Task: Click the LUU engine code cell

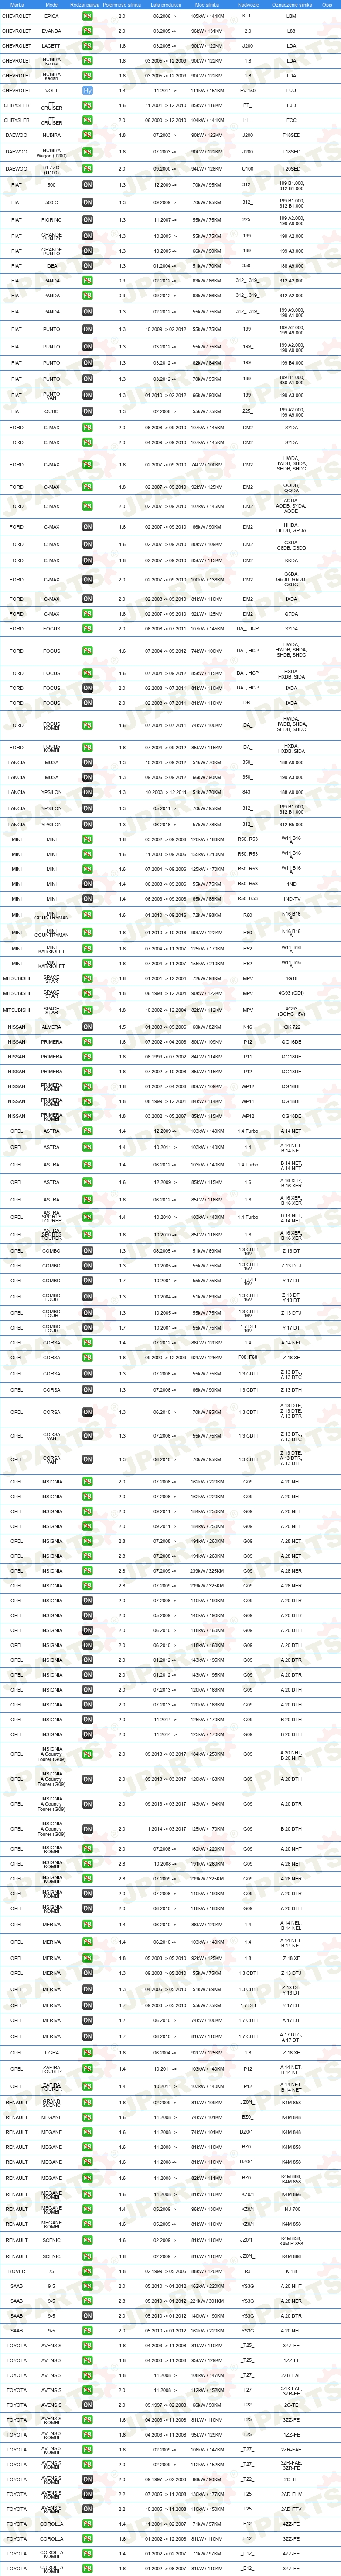Action: pyautogui.click(x=291, y=90)
